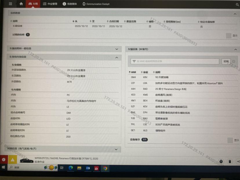
Task: Click the 组合座椅编号 value DAK
Action: tap(69, 113)
